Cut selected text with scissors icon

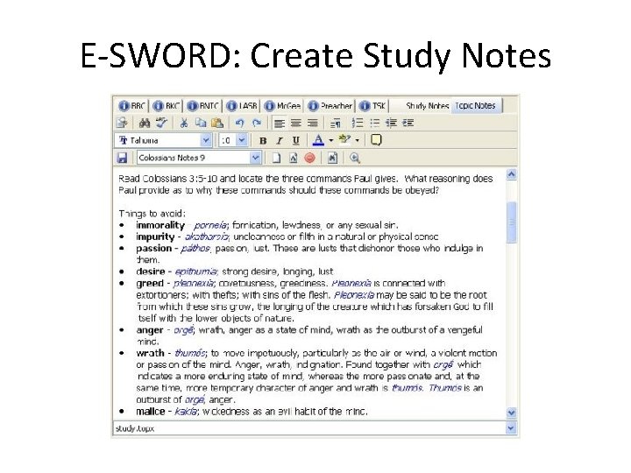point(184,123)
